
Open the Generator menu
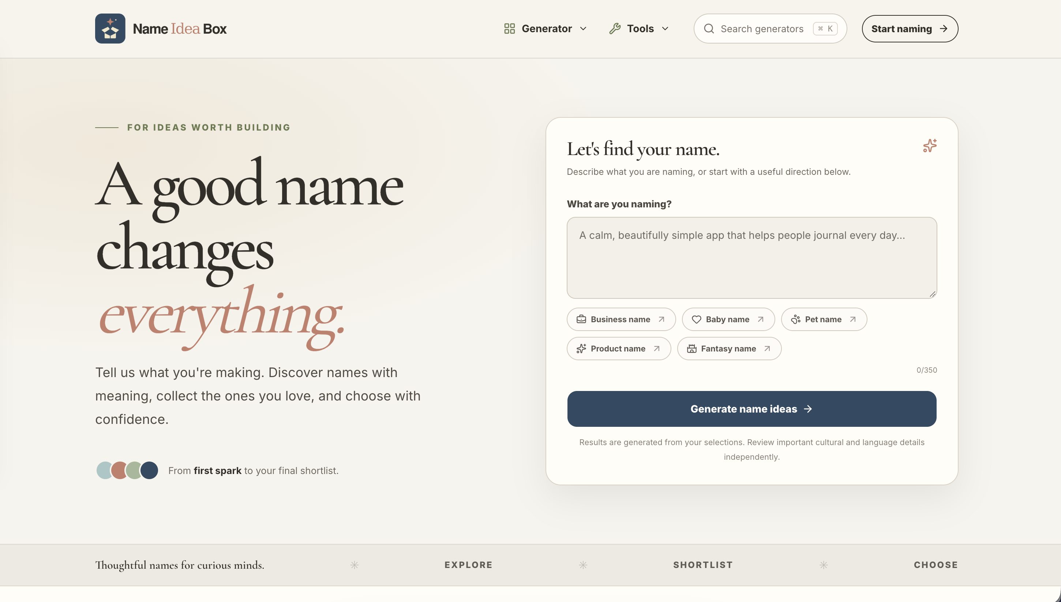pos(546,29)
